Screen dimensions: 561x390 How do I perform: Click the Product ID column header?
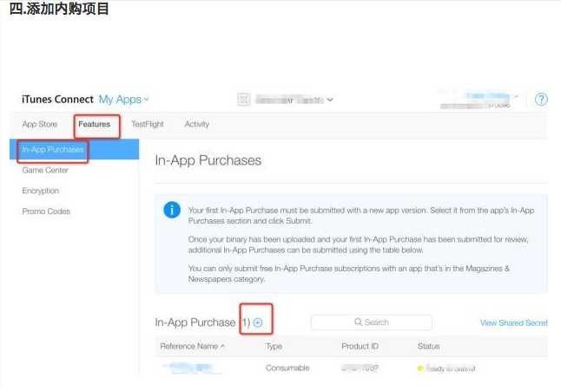tap(360, 346)
